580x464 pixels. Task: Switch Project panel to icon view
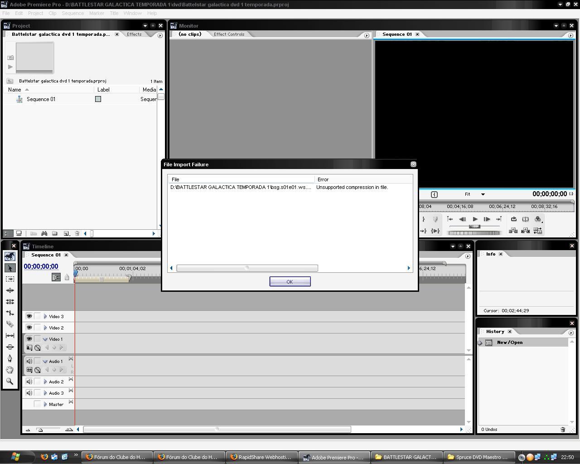tap(19, 233)
